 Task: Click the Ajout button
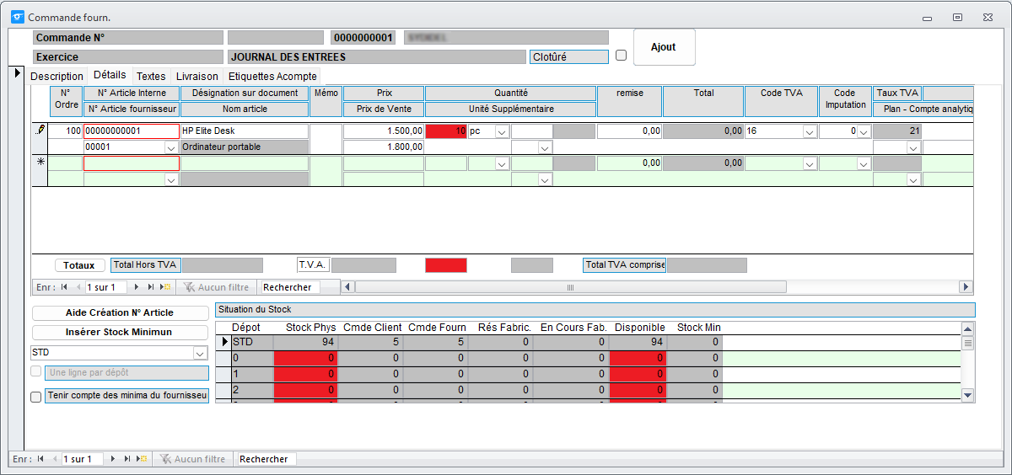point(664,47)
